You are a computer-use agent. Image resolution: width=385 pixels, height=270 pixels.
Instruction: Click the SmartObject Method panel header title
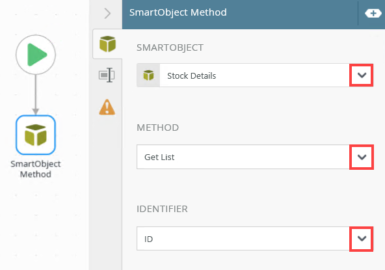pyautogui.click(x=178, y=12)
